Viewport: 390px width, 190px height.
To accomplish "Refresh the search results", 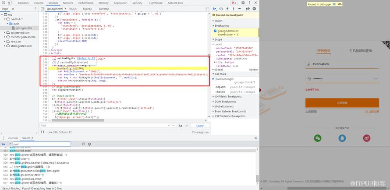I will pos(83,144).
